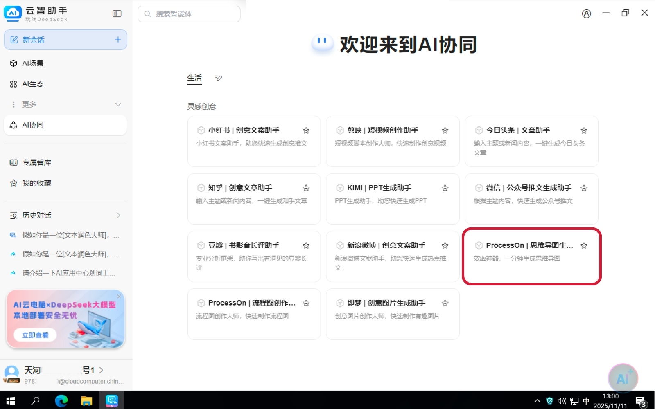655x409 pixels.
Task: Open the 即梦 创意图片生成助手 agent
Action: (x=393, y=314)
